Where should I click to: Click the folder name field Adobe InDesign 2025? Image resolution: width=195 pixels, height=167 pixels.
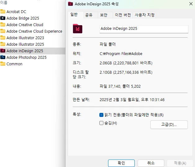[144, 29]
